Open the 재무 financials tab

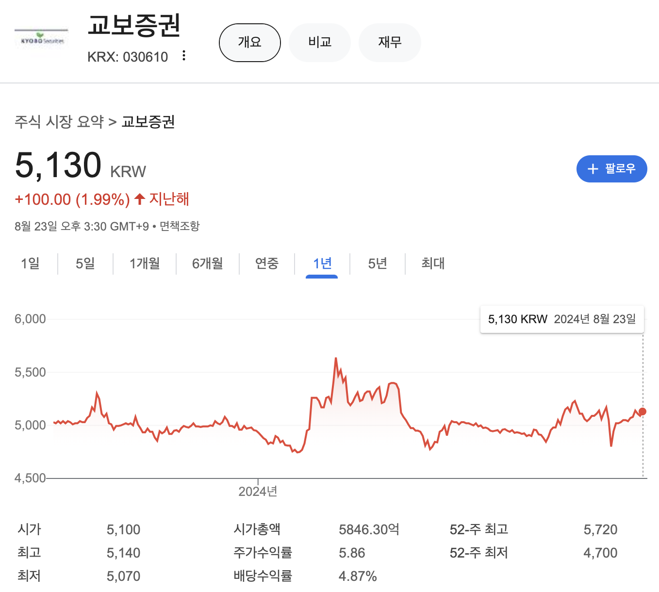click(x=390, y=43)
